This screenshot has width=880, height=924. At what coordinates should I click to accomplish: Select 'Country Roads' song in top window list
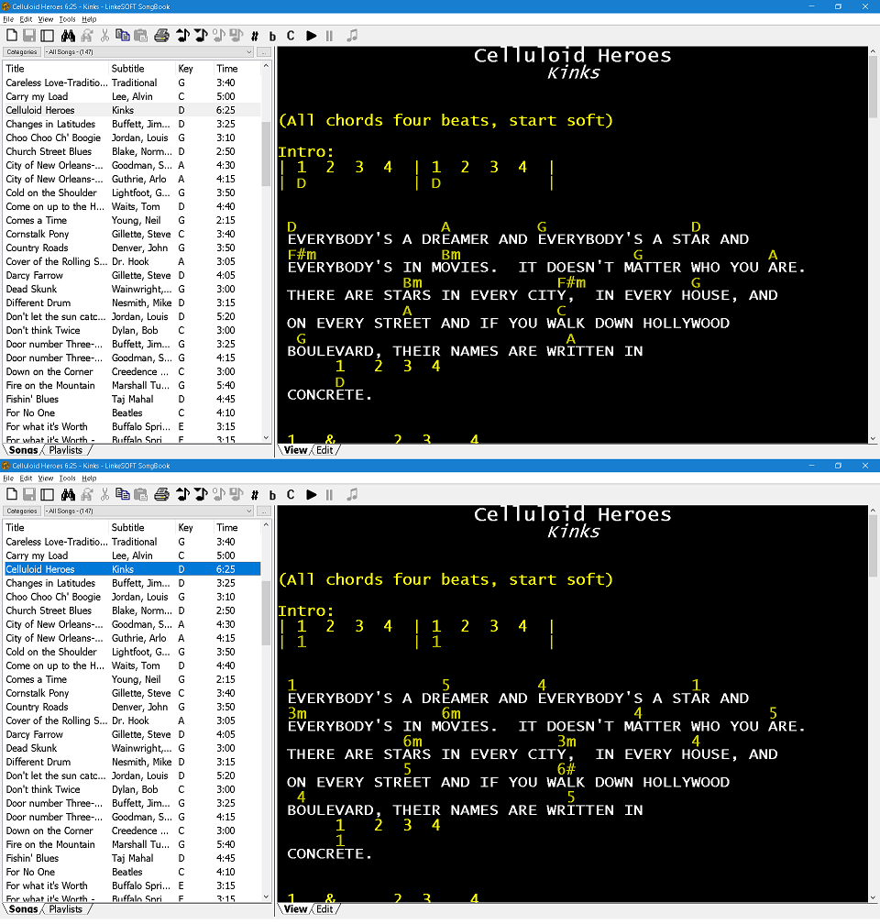(132, 248)
